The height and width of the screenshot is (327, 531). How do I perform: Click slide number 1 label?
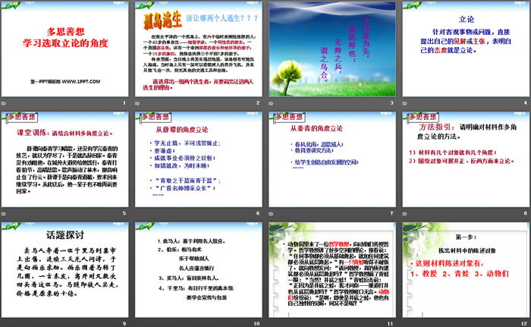[124, 102]
